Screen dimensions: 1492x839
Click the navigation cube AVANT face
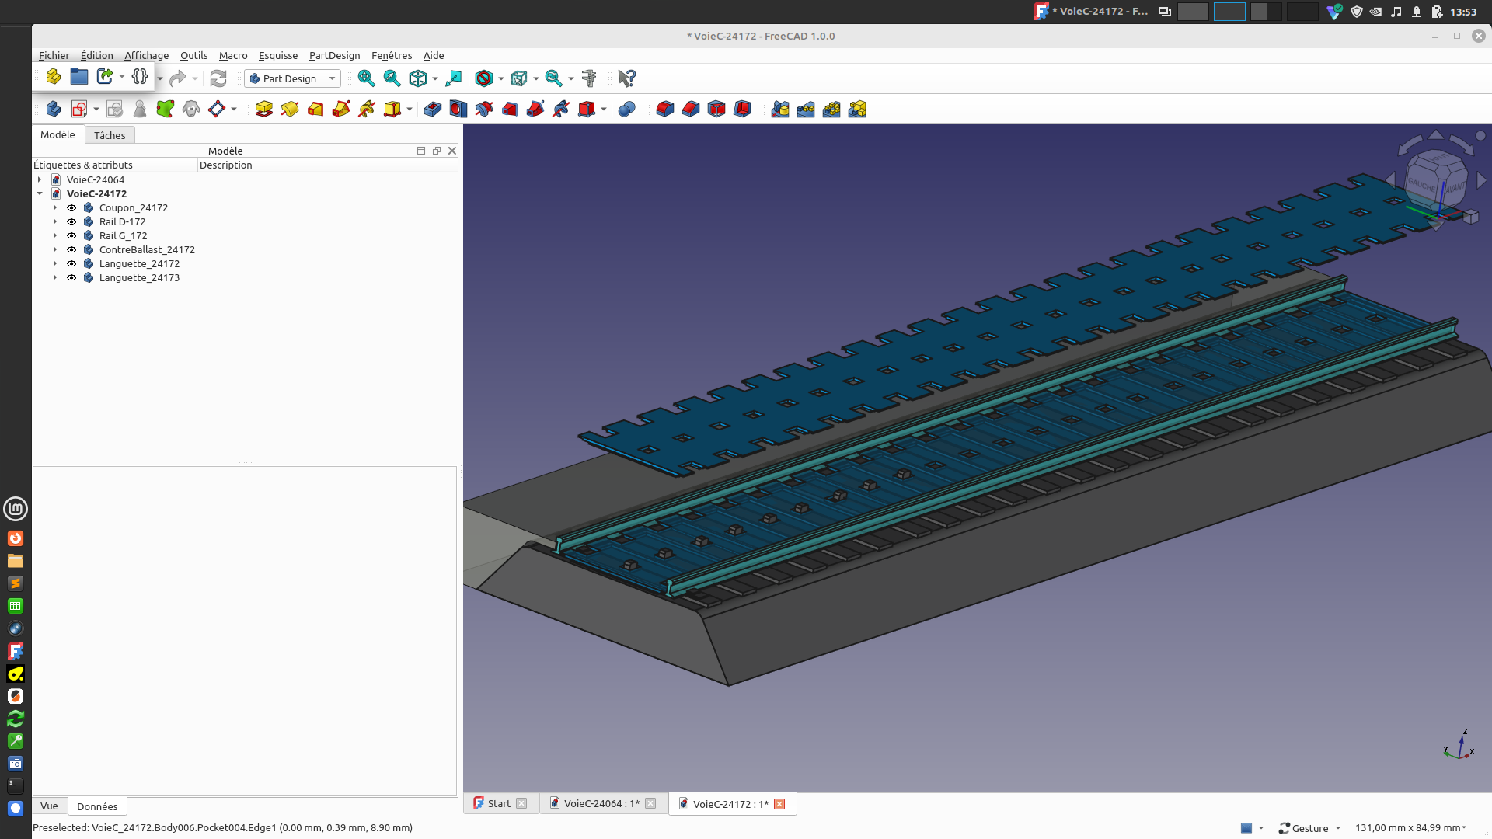pos(1455,189)
